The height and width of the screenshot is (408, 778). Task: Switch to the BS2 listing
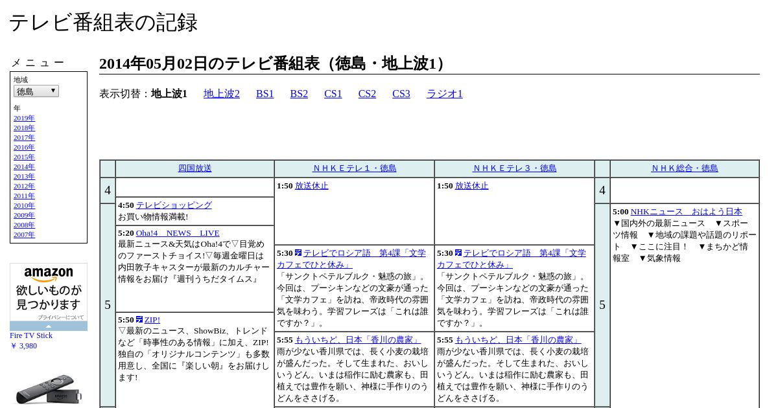click(299, 94)
